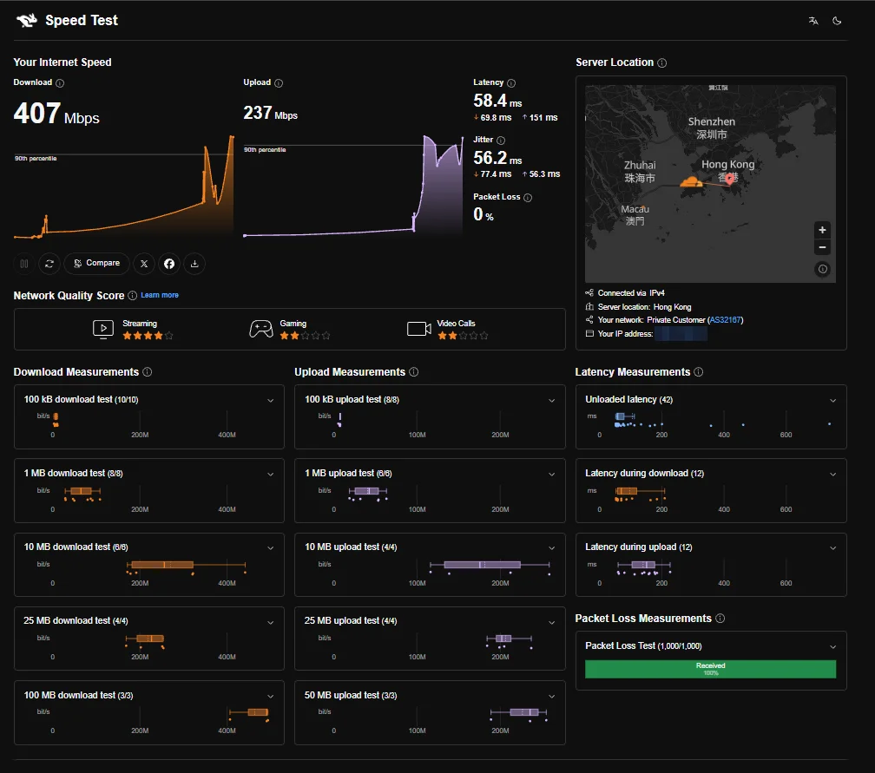Share results on Facebook
875x773 pixels.
(169, 263)
